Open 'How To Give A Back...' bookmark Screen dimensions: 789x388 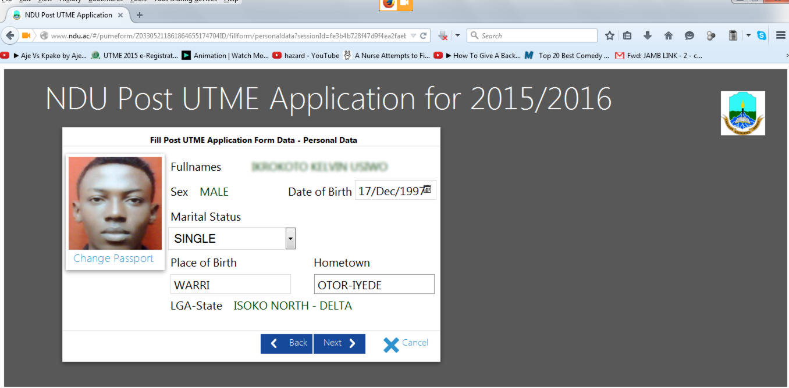477,56
